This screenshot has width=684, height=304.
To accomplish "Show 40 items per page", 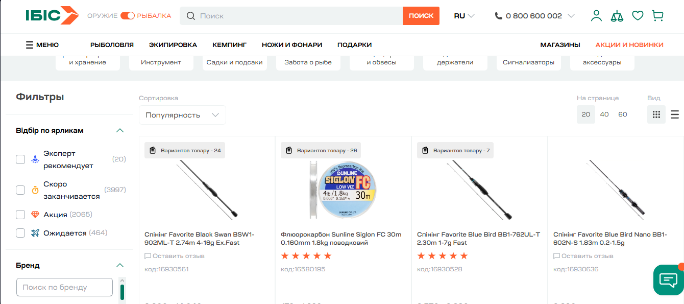I will coord(604,114).
